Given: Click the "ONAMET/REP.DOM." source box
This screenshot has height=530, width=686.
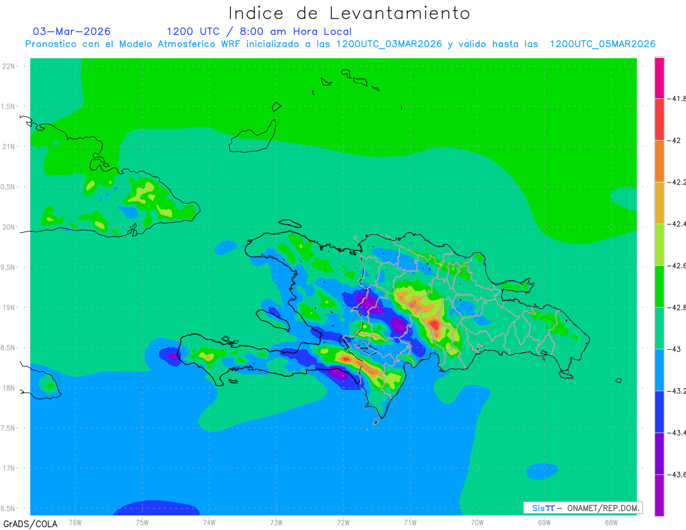Looking at the screenshot, I should pos(583,508).
